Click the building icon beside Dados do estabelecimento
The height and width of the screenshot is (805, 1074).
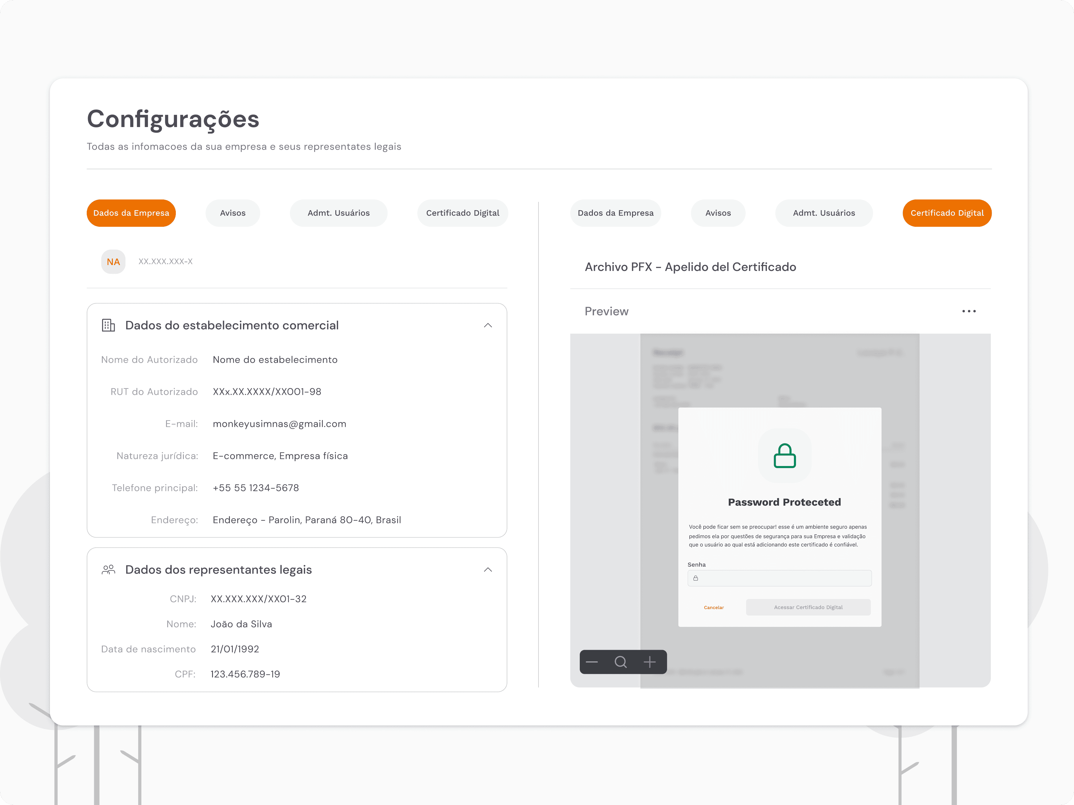(108, 325)
